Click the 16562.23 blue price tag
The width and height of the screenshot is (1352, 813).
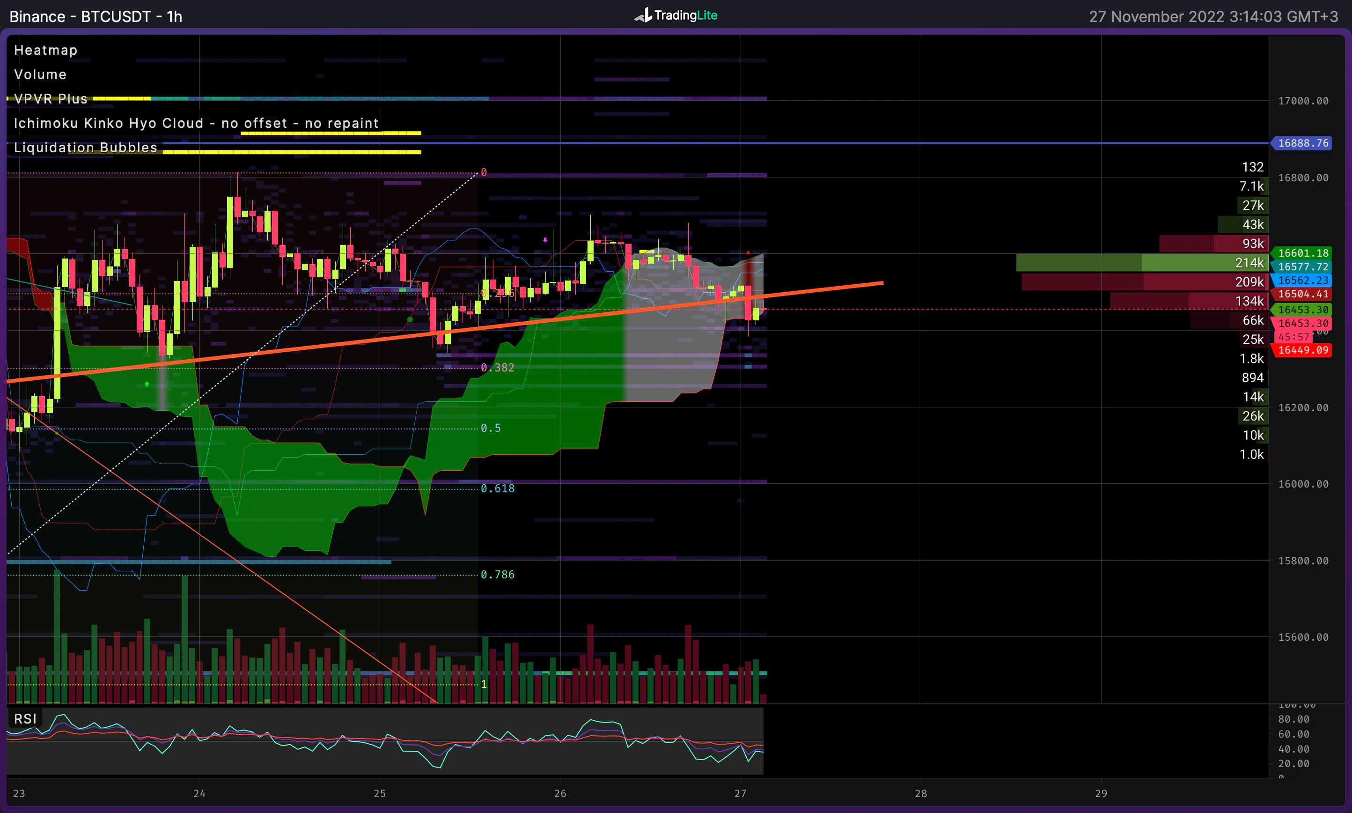(x=1301, y=281)
